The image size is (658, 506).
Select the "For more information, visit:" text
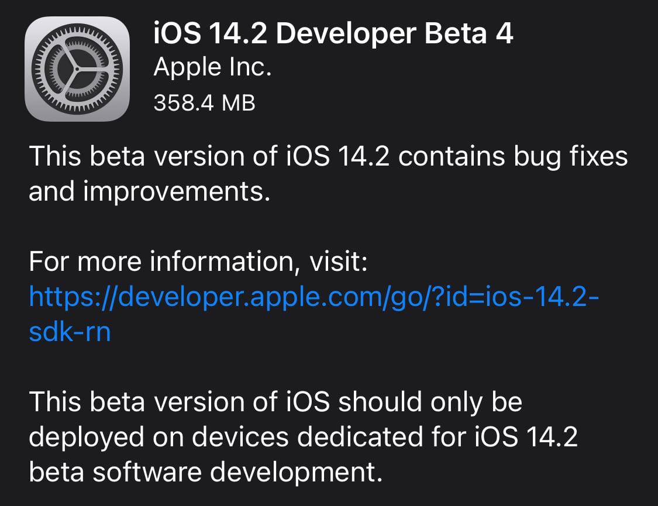(198, 263)
